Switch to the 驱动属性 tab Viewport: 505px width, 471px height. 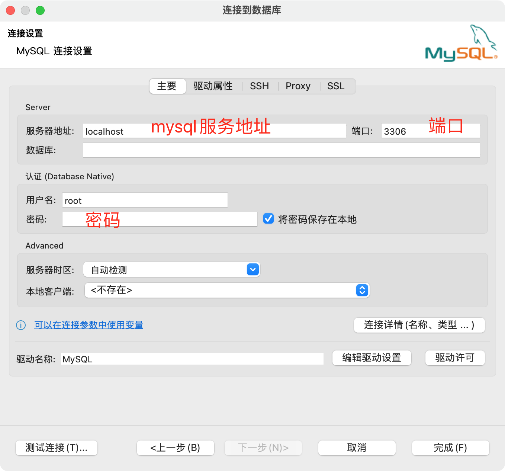tap(213, 86)
